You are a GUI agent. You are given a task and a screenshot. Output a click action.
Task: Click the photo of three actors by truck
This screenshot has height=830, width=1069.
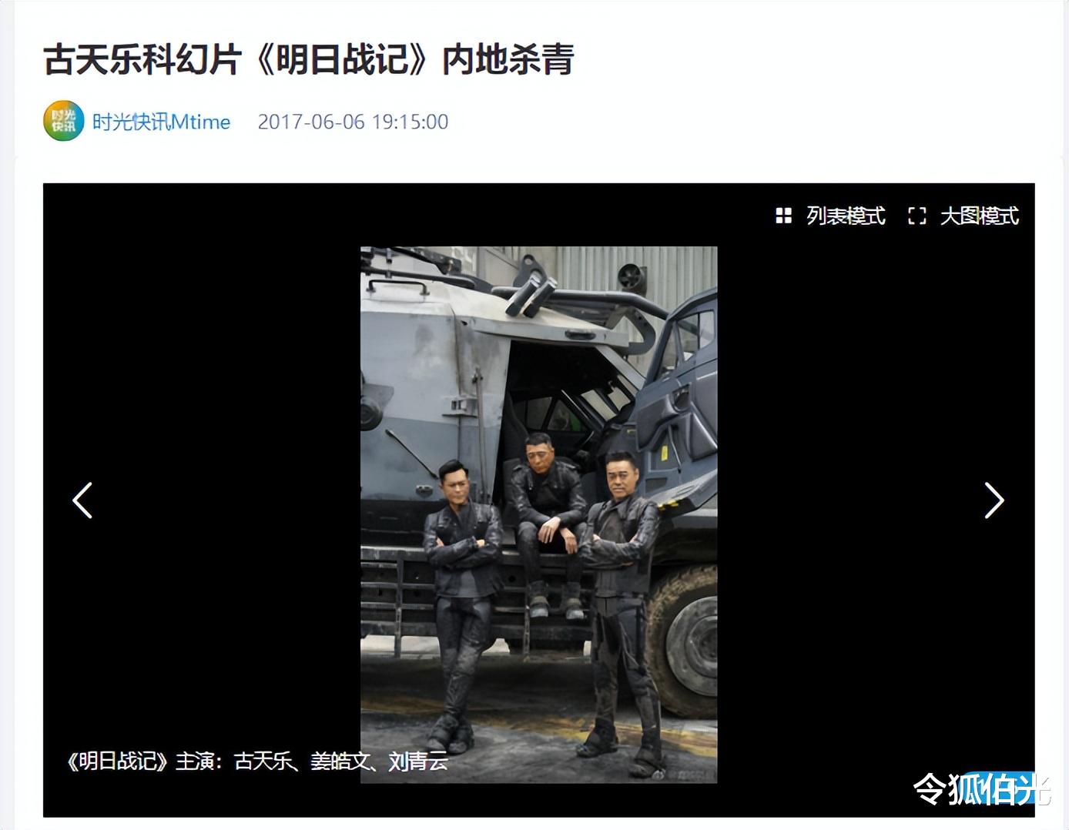point(539,514)
